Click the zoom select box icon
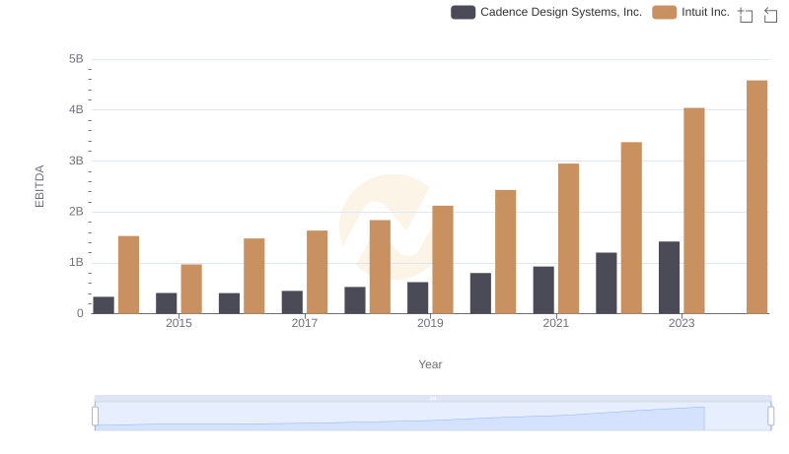 click(x=746, y=15)
